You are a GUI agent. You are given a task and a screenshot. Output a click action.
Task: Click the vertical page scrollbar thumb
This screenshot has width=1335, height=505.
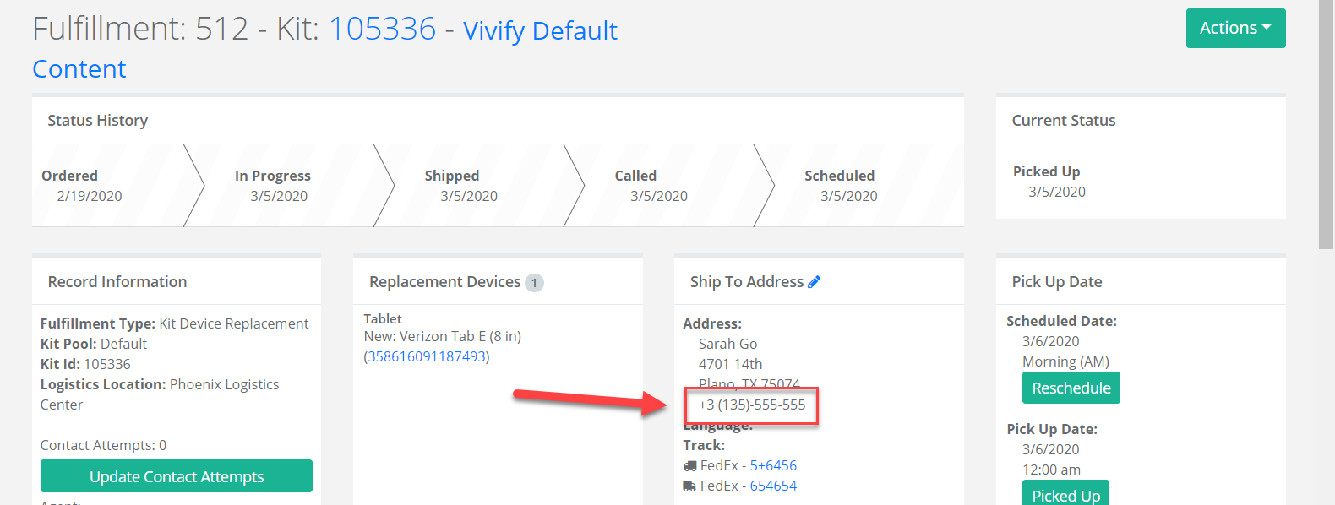(1327, 124)
